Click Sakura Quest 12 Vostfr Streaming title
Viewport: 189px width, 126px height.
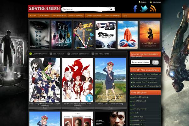pos(111,104)
